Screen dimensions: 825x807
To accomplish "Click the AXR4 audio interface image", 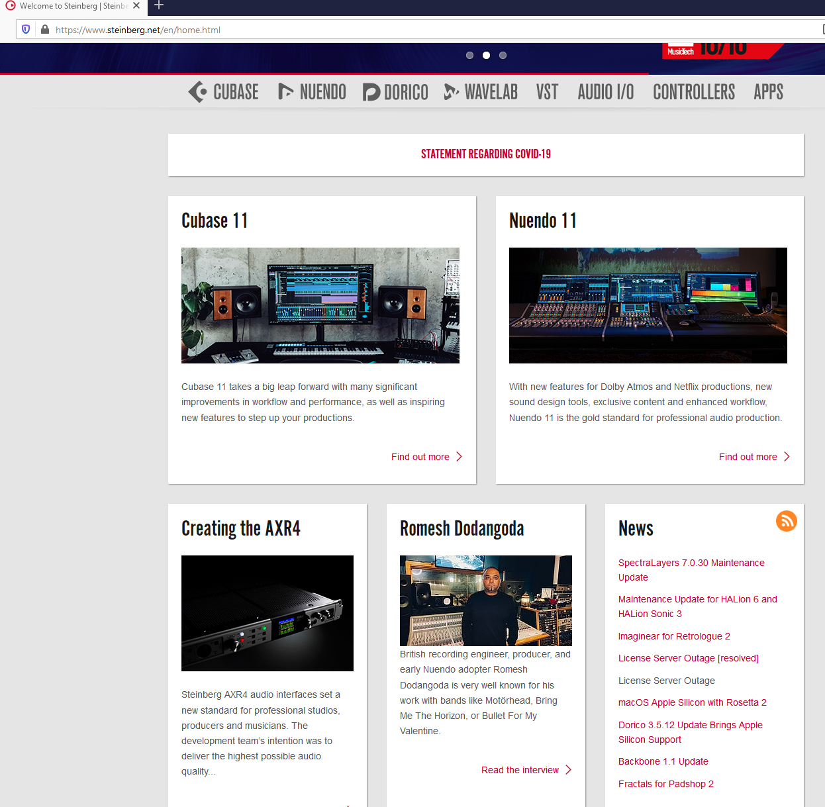I will pos(267,613).
